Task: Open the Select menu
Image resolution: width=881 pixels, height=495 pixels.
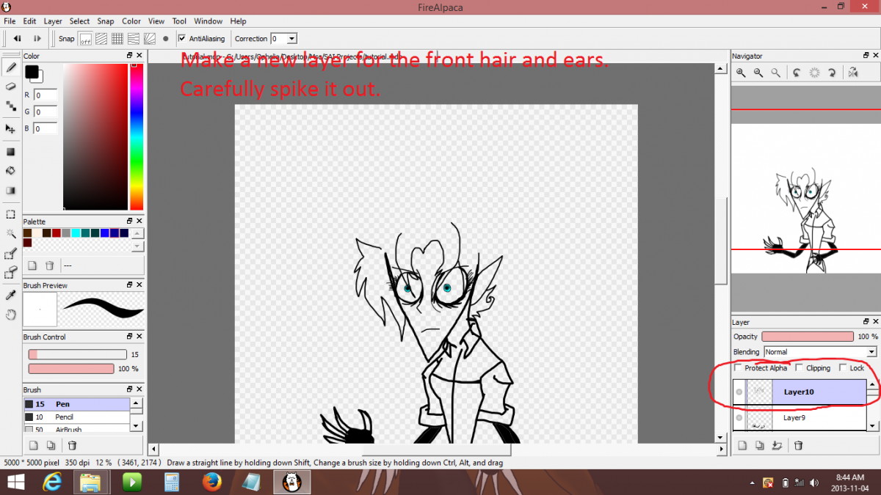Action: tap(79, 21)
